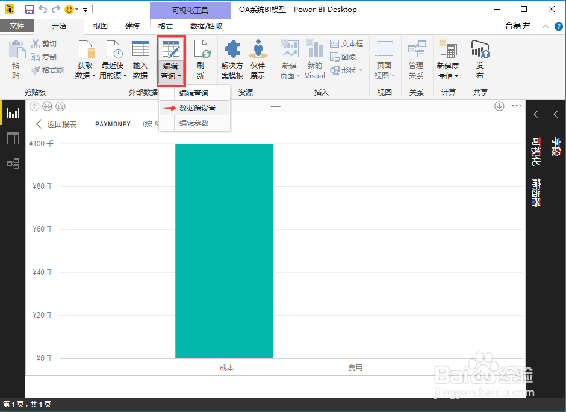Open the 最近使用的源 dropdown
Screen dimensions: 566x412
[x=113, y=60]
